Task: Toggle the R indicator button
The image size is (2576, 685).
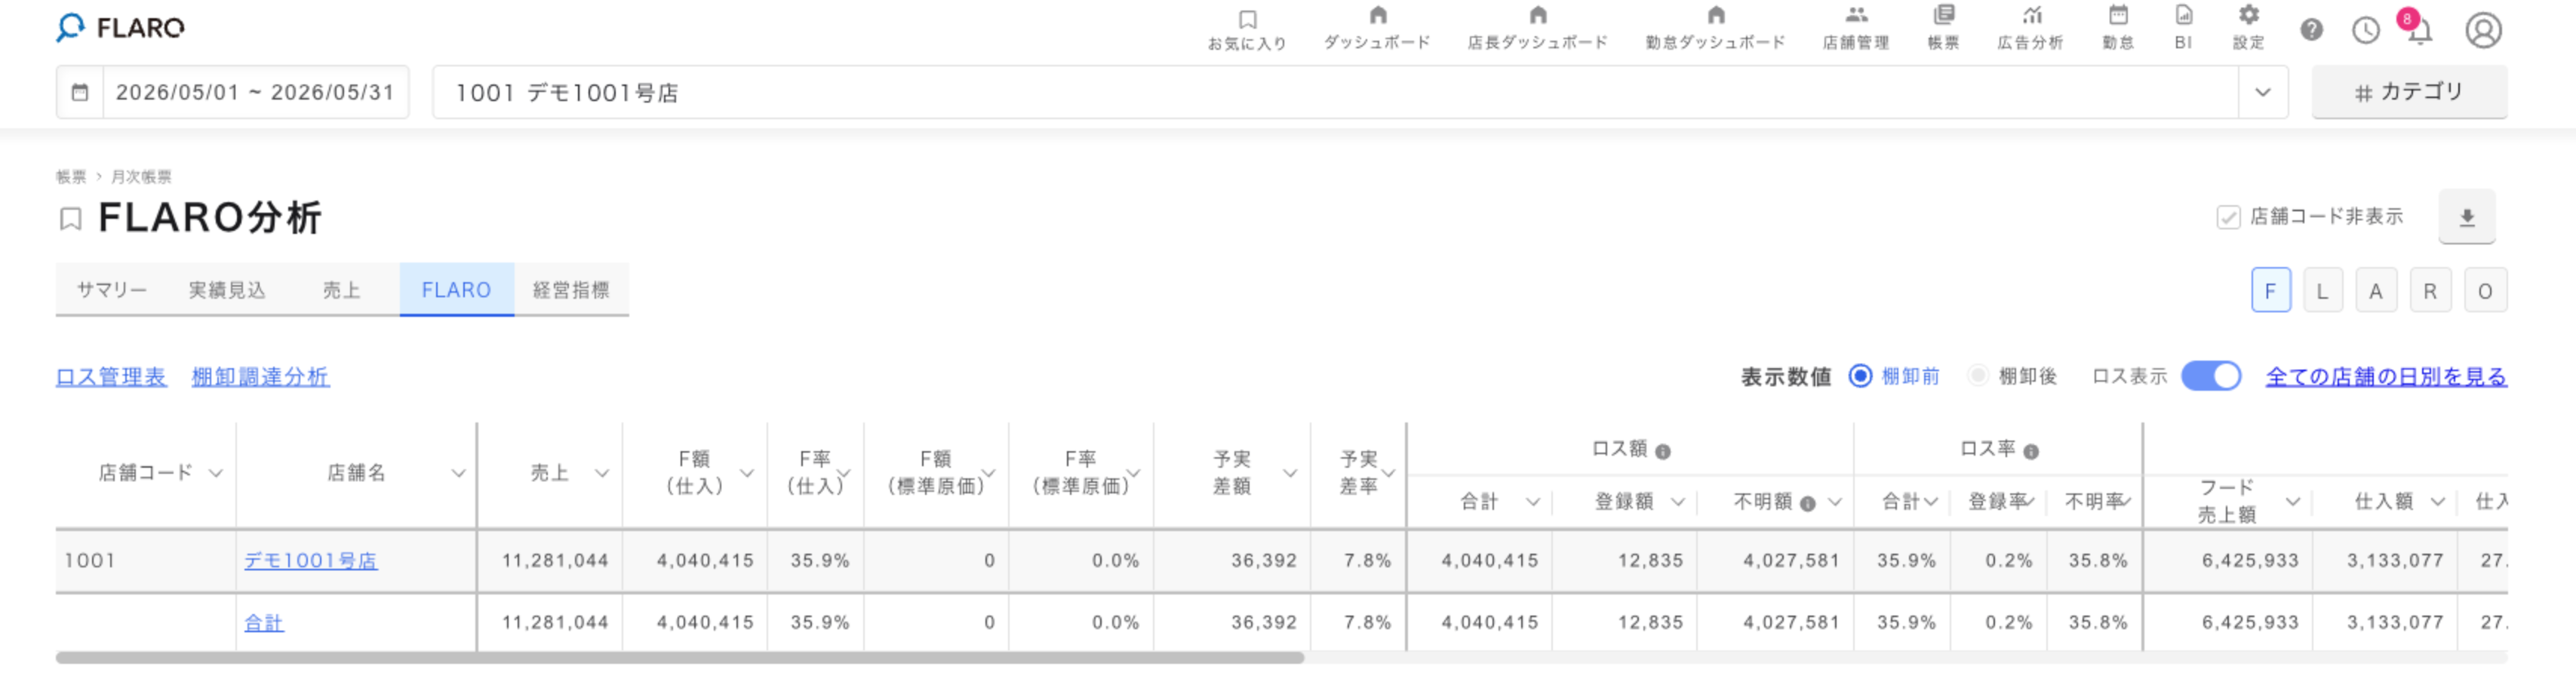Action: (2430, 291)
